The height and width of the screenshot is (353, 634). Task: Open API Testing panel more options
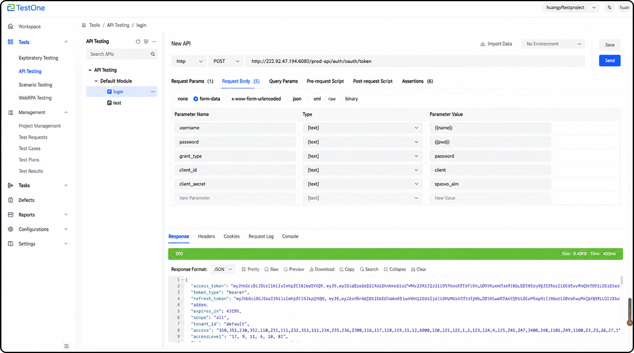tap(154, 42)
